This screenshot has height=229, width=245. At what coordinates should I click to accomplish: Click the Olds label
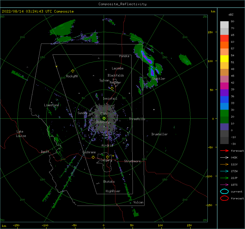click(x=104, y=114)
